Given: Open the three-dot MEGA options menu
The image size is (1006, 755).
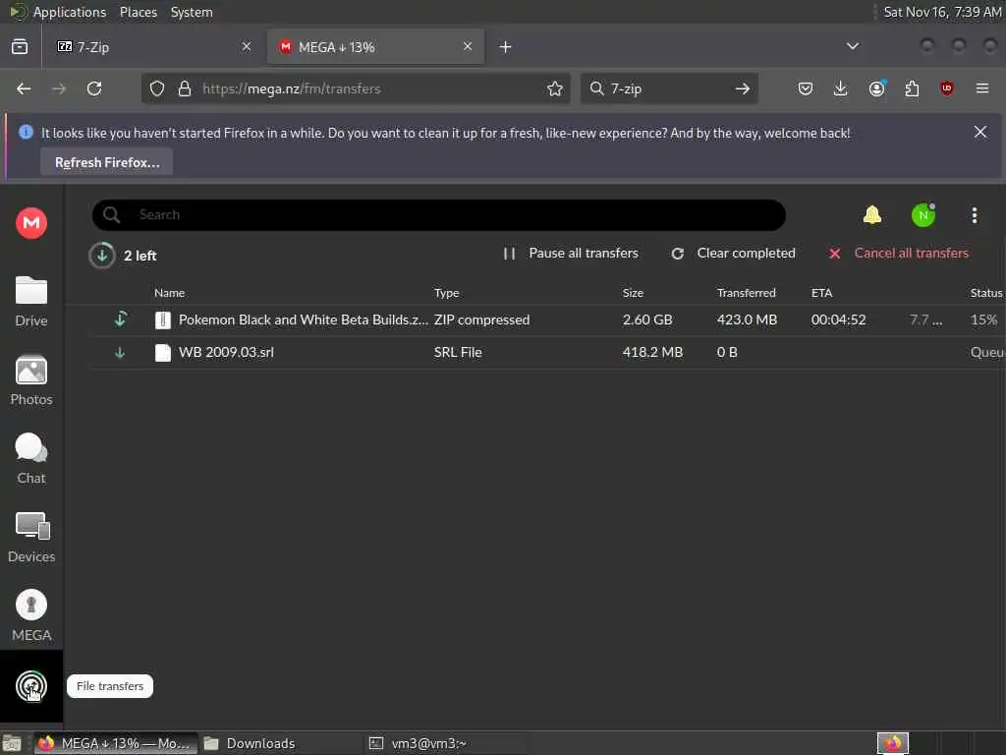Looking at the screenshot, I should [x=974, y=215].
